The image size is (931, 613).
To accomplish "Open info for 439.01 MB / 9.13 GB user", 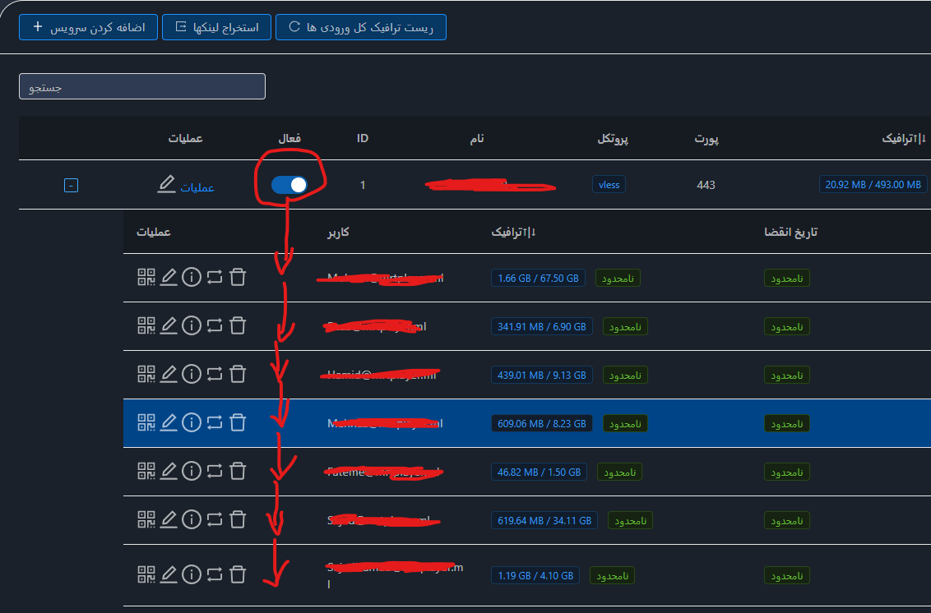I will 191,375.
